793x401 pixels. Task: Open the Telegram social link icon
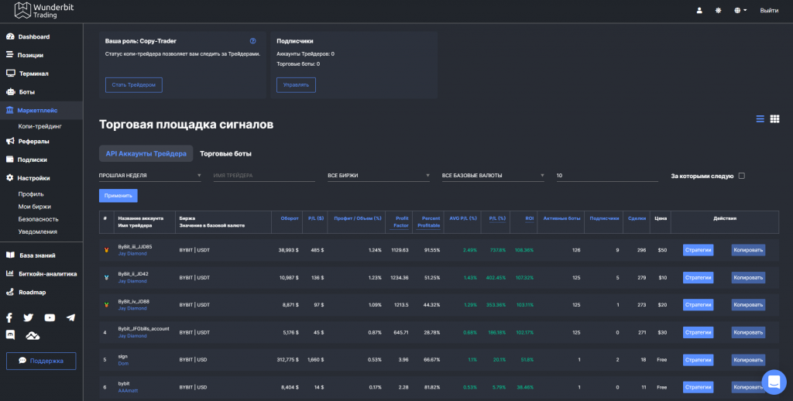[x=70, y=317]
